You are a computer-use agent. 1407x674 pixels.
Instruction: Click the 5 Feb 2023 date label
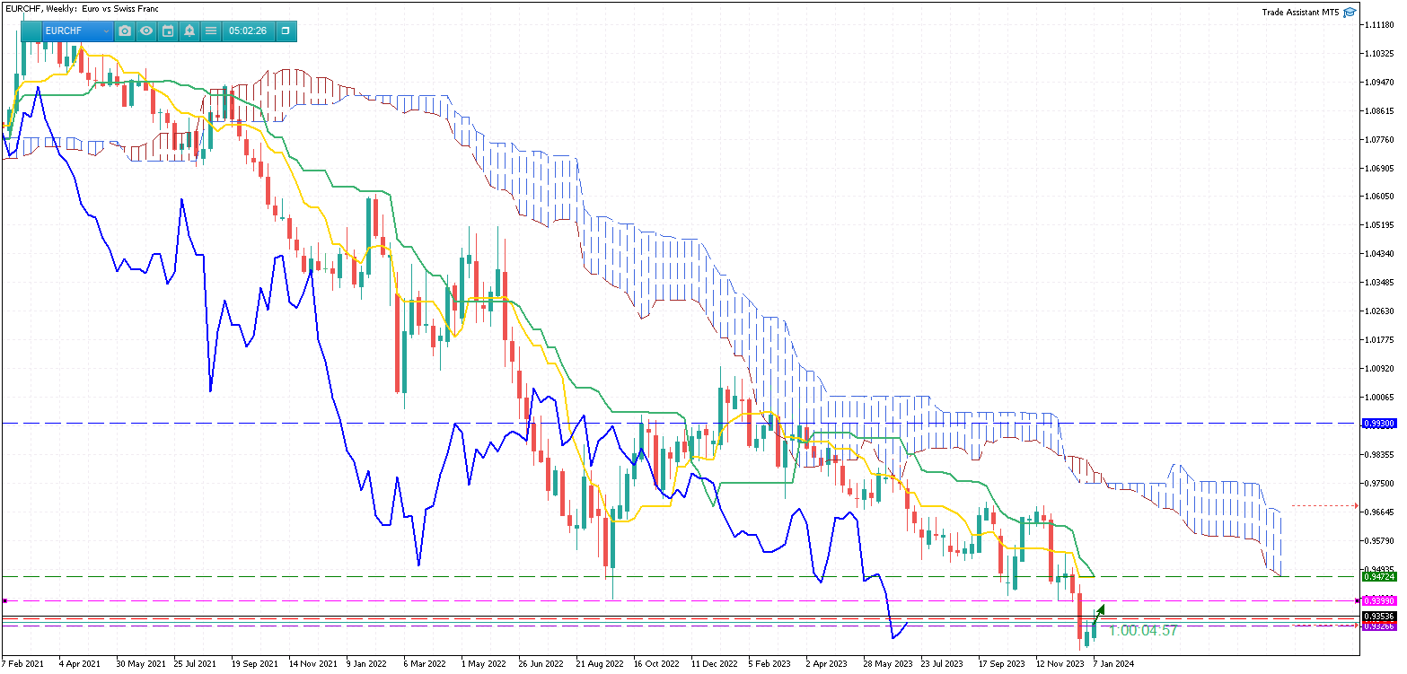tap(769, 665)
